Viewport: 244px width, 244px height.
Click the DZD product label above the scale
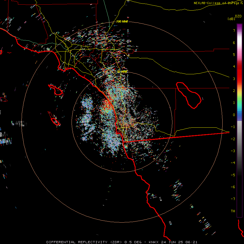[238, 16]
